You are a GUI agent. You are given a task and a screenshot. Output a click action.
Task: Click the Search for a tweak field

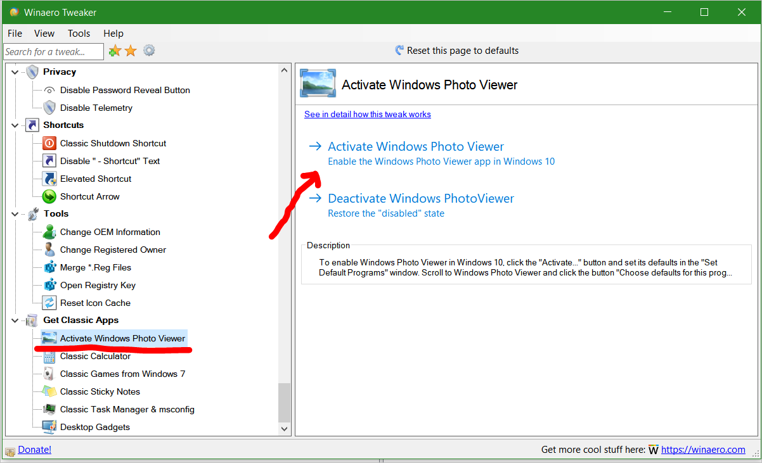(x=53, y=51)
